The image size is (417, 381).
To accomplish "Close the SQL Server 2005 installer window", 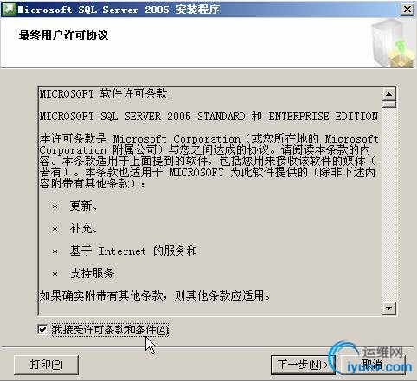I will [x=407, y=10].
